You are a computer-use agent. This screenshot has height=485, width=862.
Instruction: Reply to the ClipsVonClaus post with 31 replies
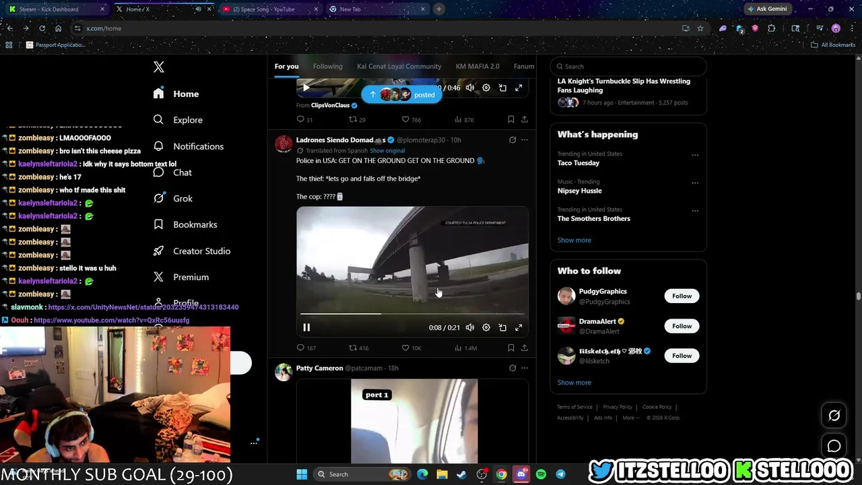pyautogui.click(x=304, y=119)
